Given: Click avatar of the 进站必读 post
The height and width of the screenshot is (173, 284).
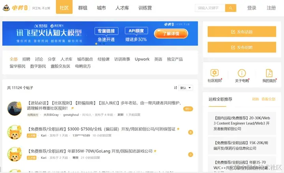Looking at the screenshot, I should pos(15,108).
